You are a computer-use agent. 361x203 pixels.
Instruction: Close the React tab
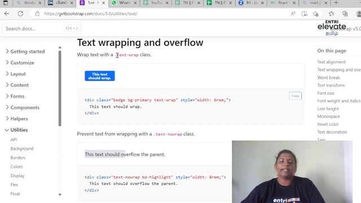294,3
